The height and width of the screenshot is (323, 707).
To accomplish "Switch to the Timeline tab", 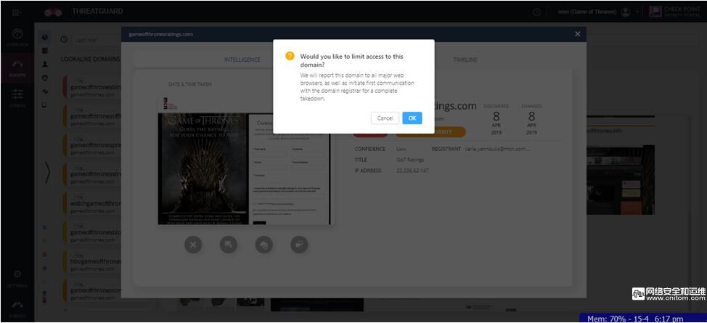I will pos(465,60).
